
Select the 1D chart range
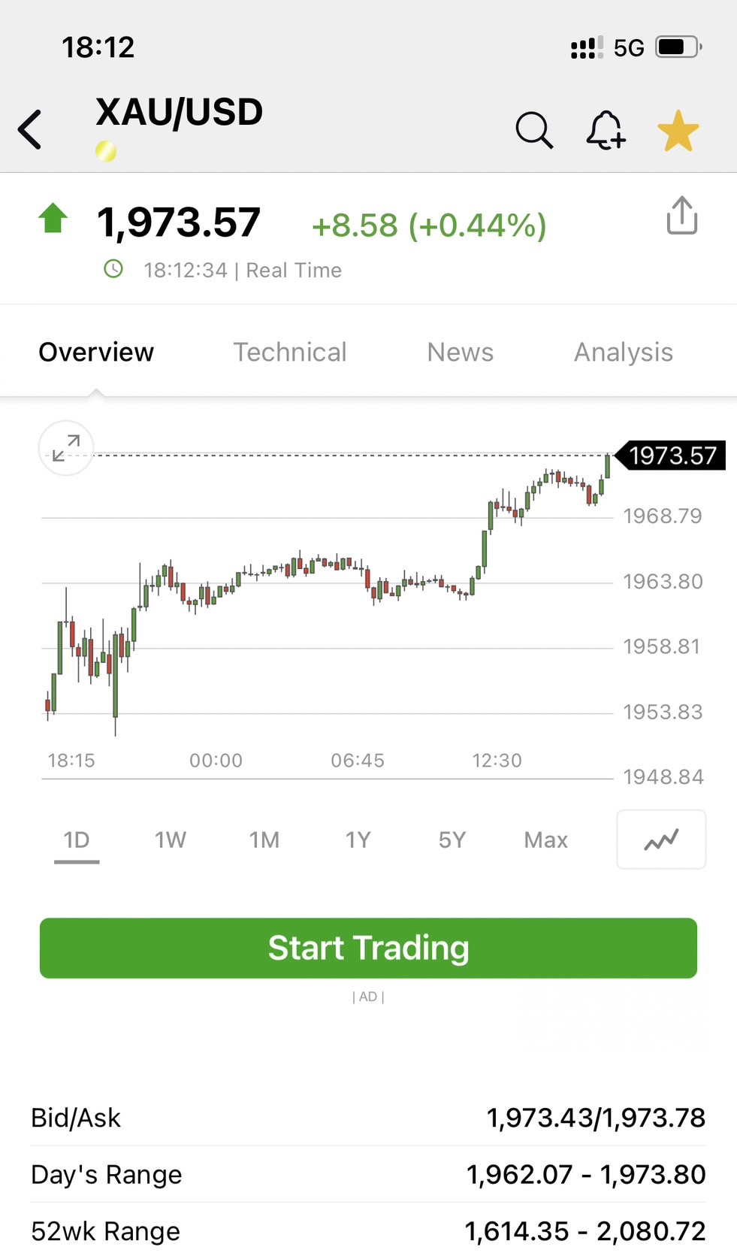(77, 840)
